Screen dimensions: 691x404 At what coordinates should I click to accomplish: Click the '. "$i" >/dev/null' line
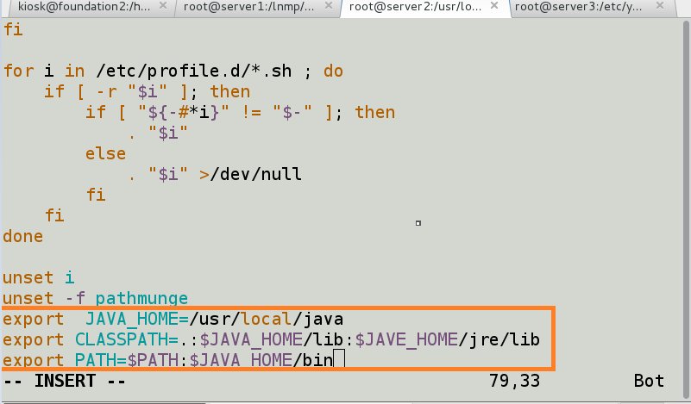click(x=216, y=174)
